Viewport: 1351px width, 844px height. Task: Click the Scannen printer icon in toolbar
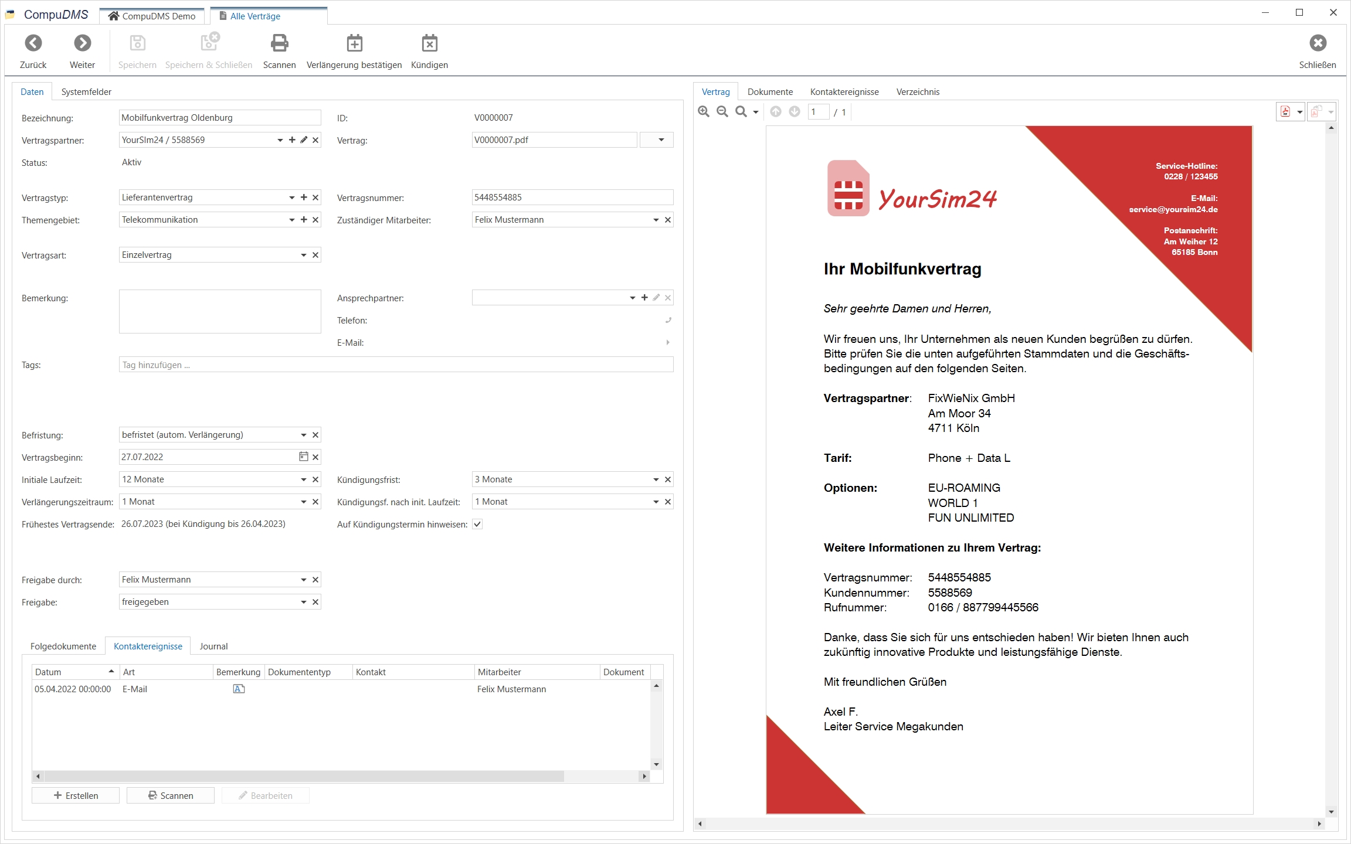tap(279, 43)
